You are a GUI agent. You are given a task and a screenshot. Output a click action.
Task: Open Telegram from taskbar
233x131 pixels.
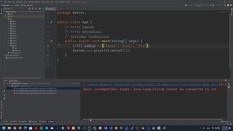coord(47,128)
